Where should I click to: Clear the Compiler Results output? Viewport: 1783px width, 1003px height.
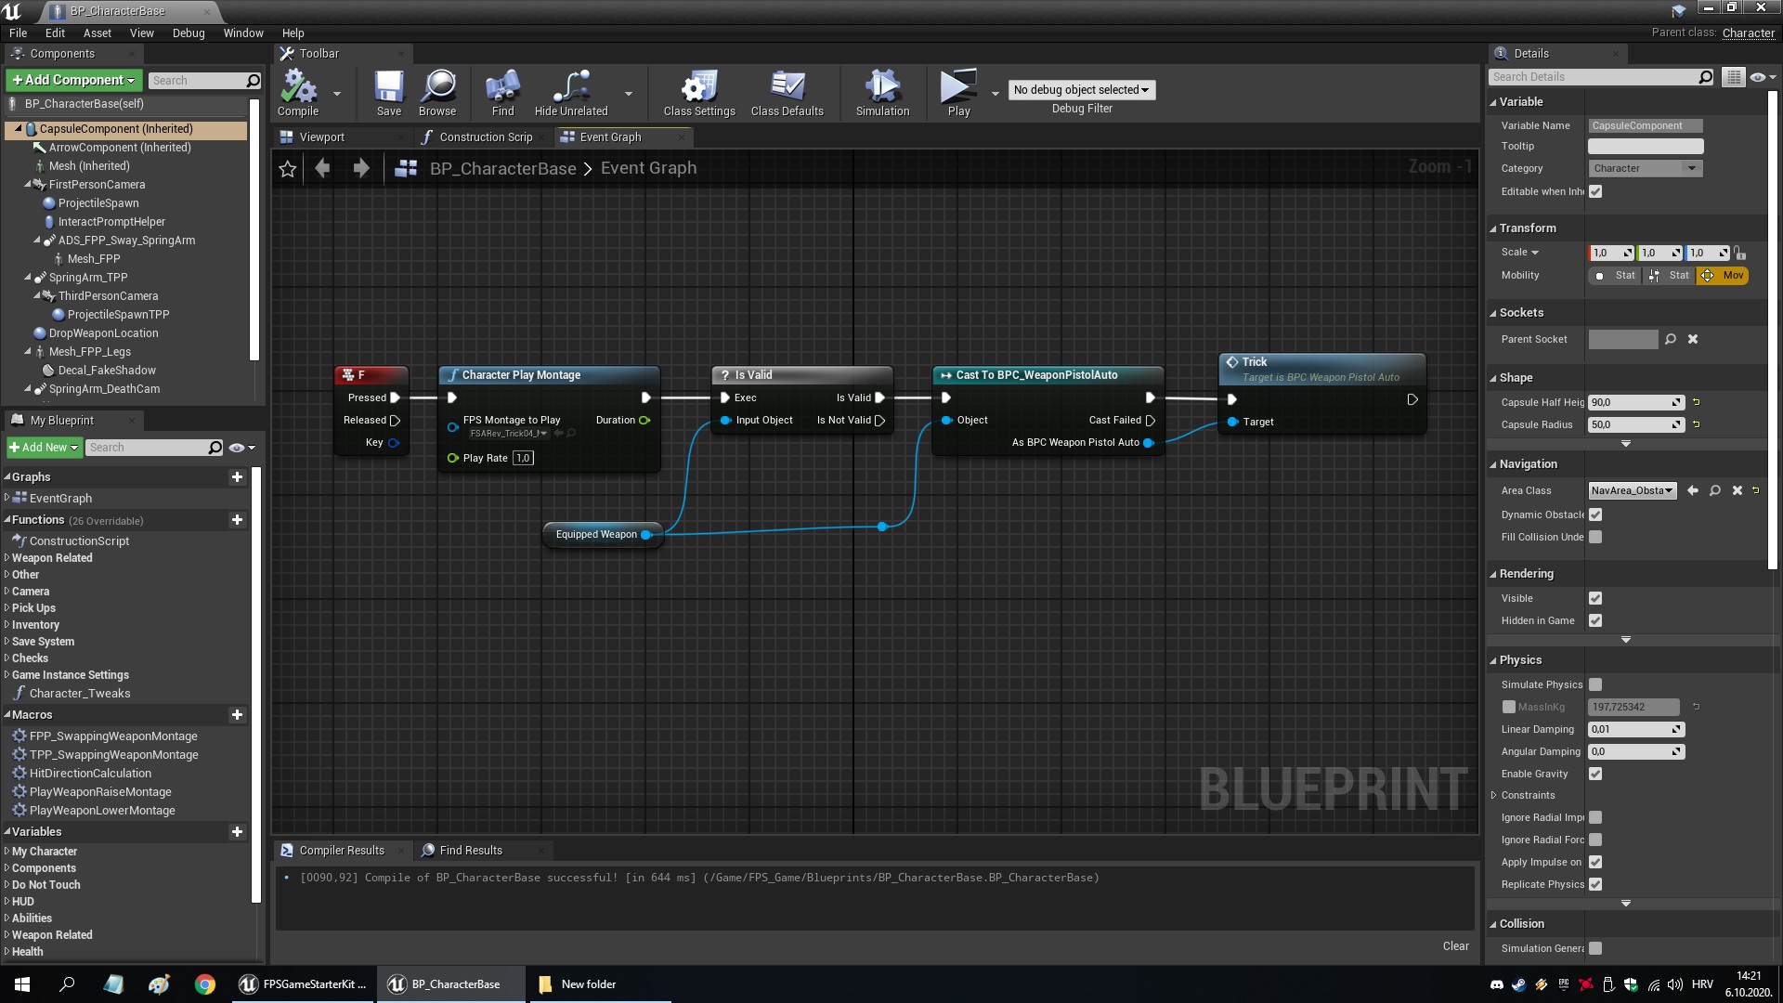click(x=1455, y=945)
